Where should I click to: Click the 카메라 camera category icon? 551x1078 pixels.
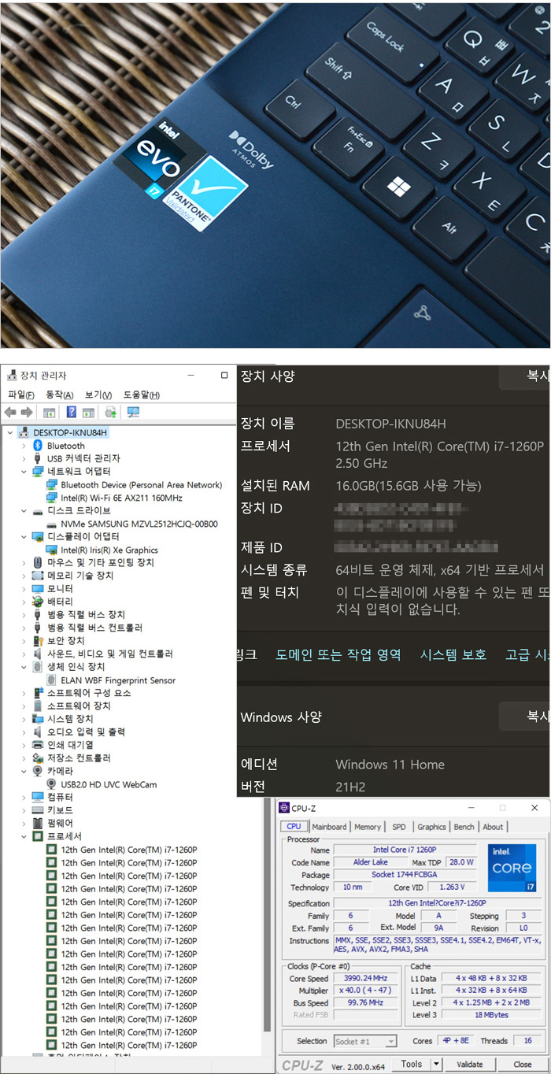(38, 772)
